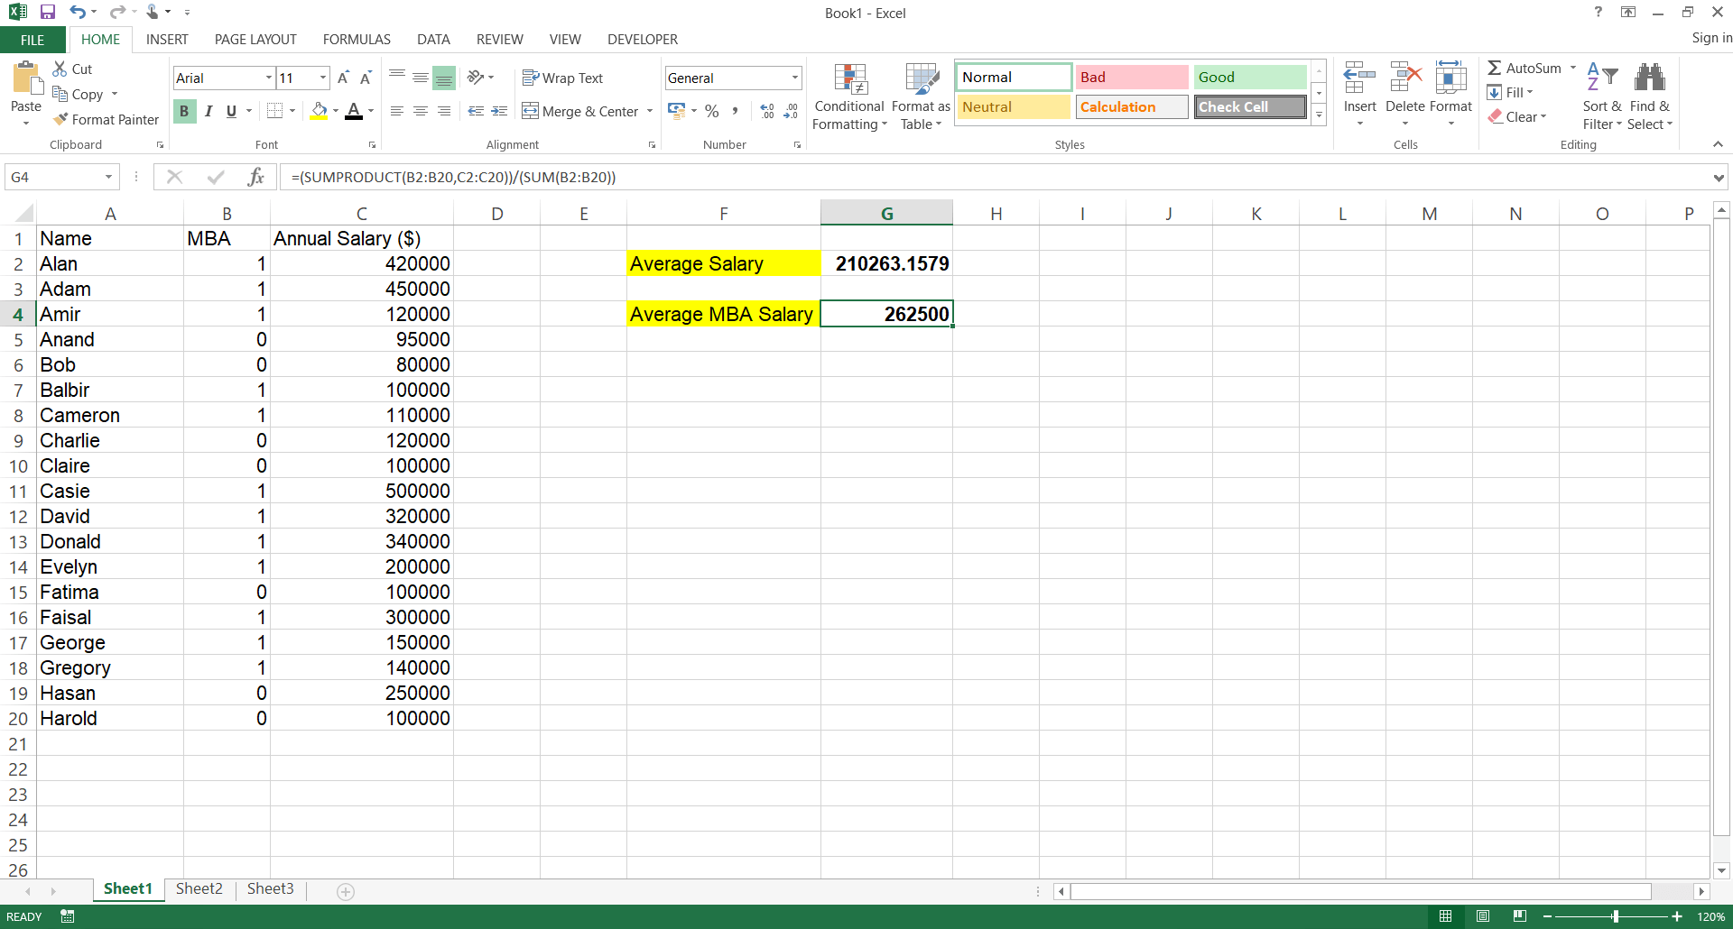Open the DEVELOPER ribbon tab
Viewport: 1733px width, 929px height.
pos(642,39)
